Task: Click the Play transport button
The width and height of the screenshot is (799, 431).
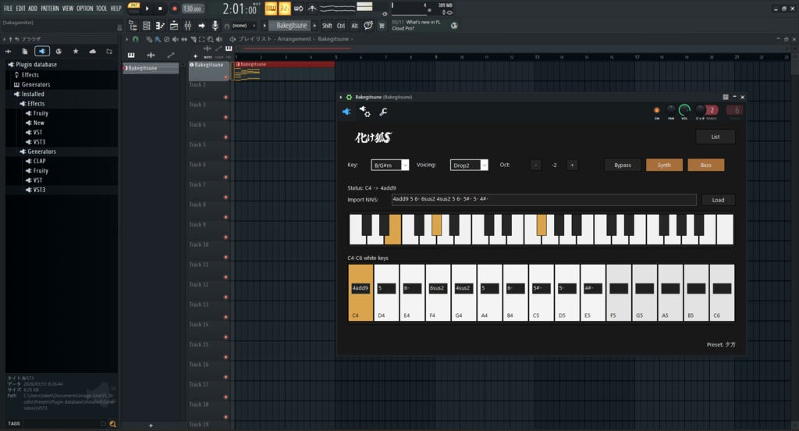Action: click(147, 8)
